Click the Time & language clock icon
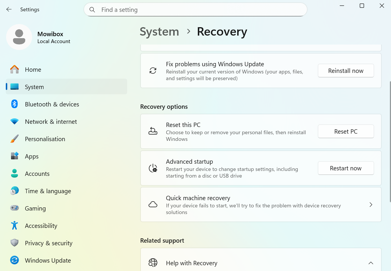Screen dimensions: 391x271 click(14, 191)
